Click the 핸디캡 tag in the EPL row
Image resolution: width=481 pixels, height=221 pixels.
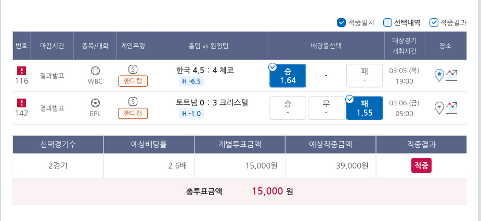pos(133,114)
